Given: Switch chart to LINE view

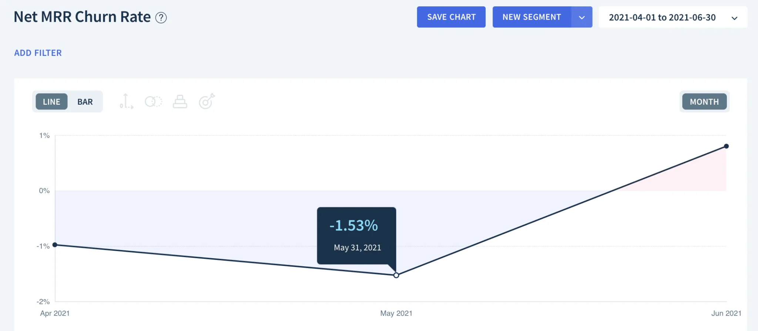Looking at the screenshot, I should (x=51, y=102).
